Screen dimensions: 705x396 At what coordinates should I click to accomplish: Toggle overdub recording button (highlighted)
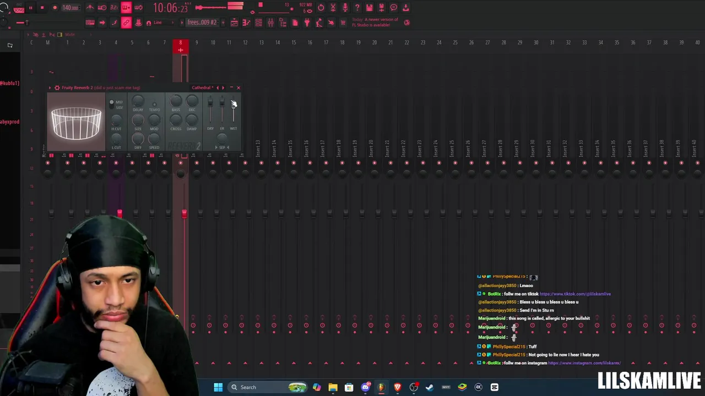126,8
